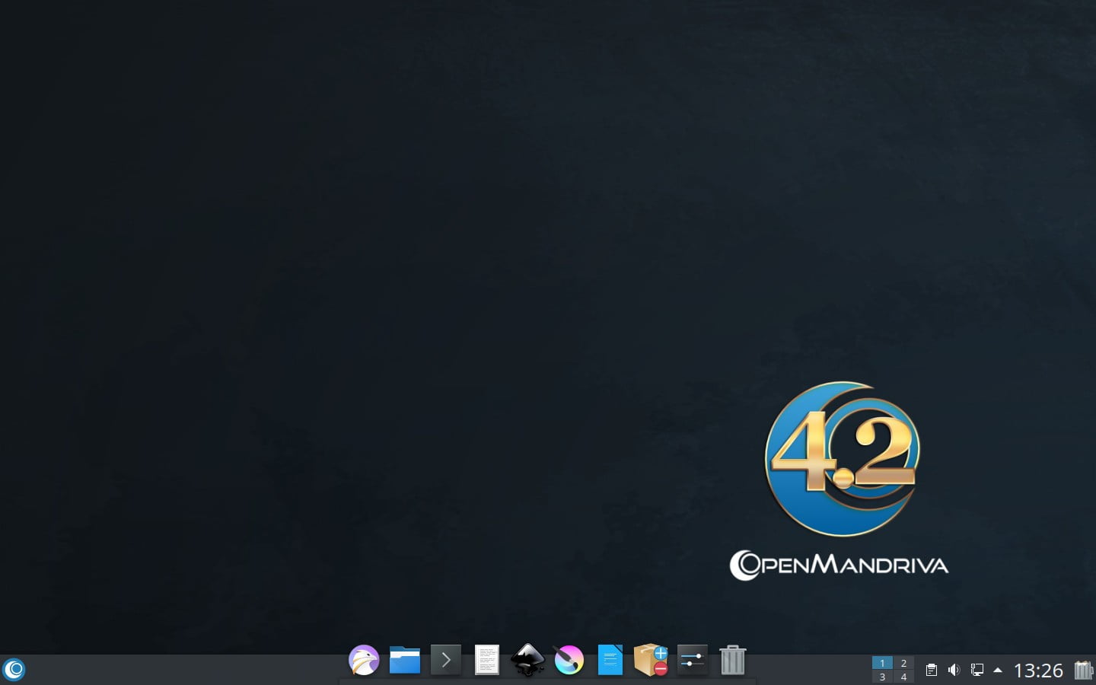The height and width of the screenshot is (685, 1096).
Task: Open the OpenMandriva application launcher menu
Action: coord(14,670)
